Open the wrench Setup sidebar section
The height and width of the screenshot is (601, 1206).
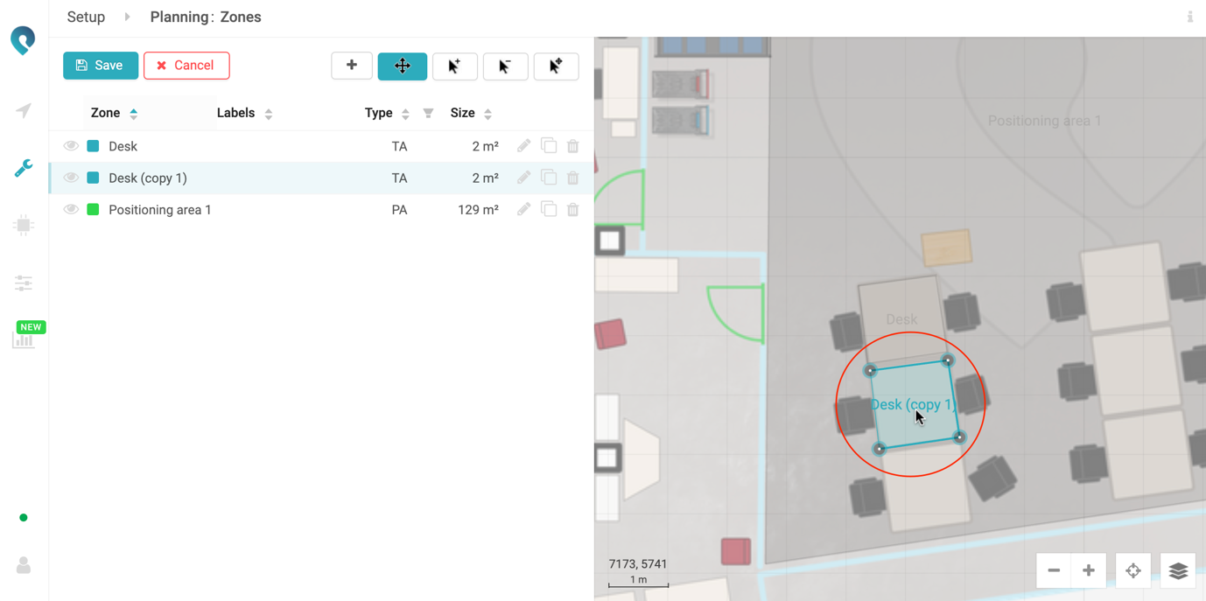[x=24, y=168]
